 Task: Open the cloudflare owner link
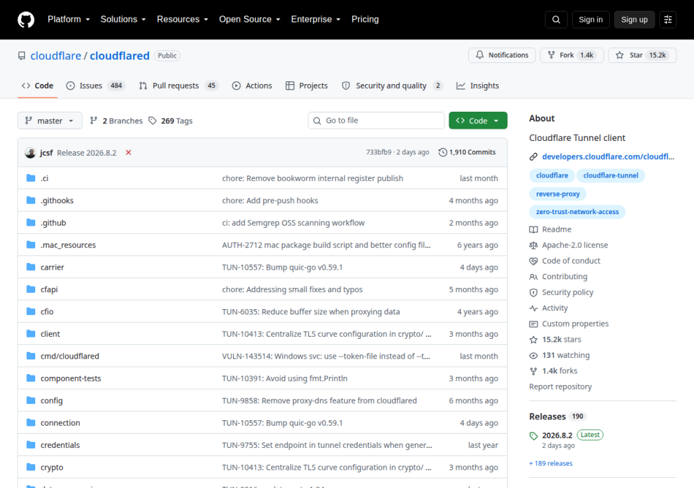pos(56,56)
